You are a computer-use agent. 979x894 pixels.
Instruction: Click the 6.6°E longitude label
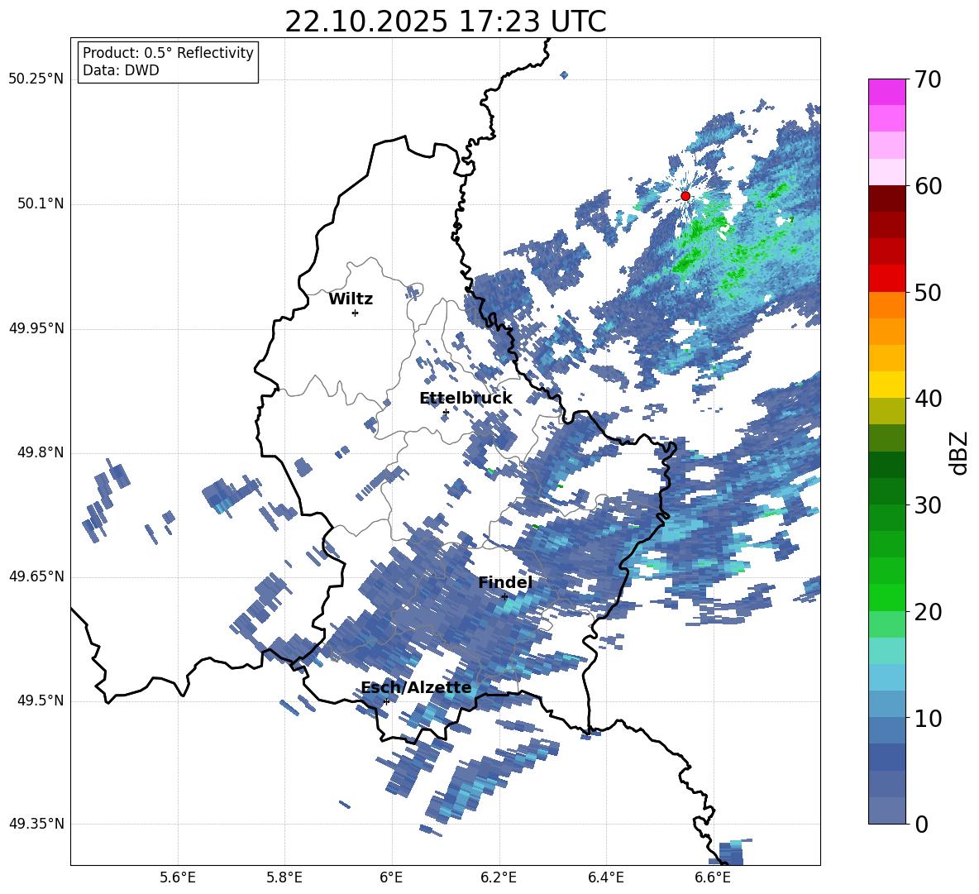tap(713, 877)
